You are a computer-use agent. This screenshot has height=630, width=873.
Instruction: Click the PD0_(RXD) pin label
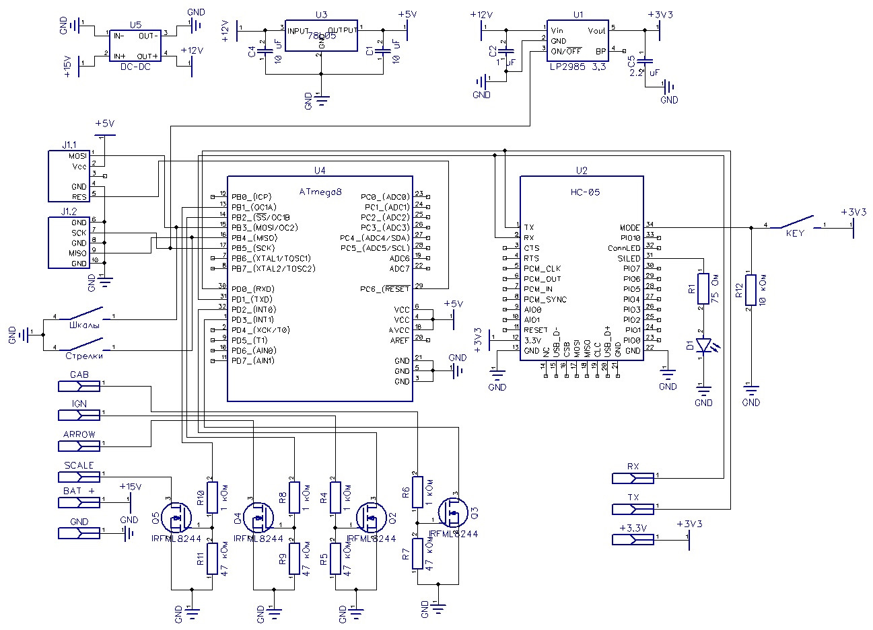252,289
